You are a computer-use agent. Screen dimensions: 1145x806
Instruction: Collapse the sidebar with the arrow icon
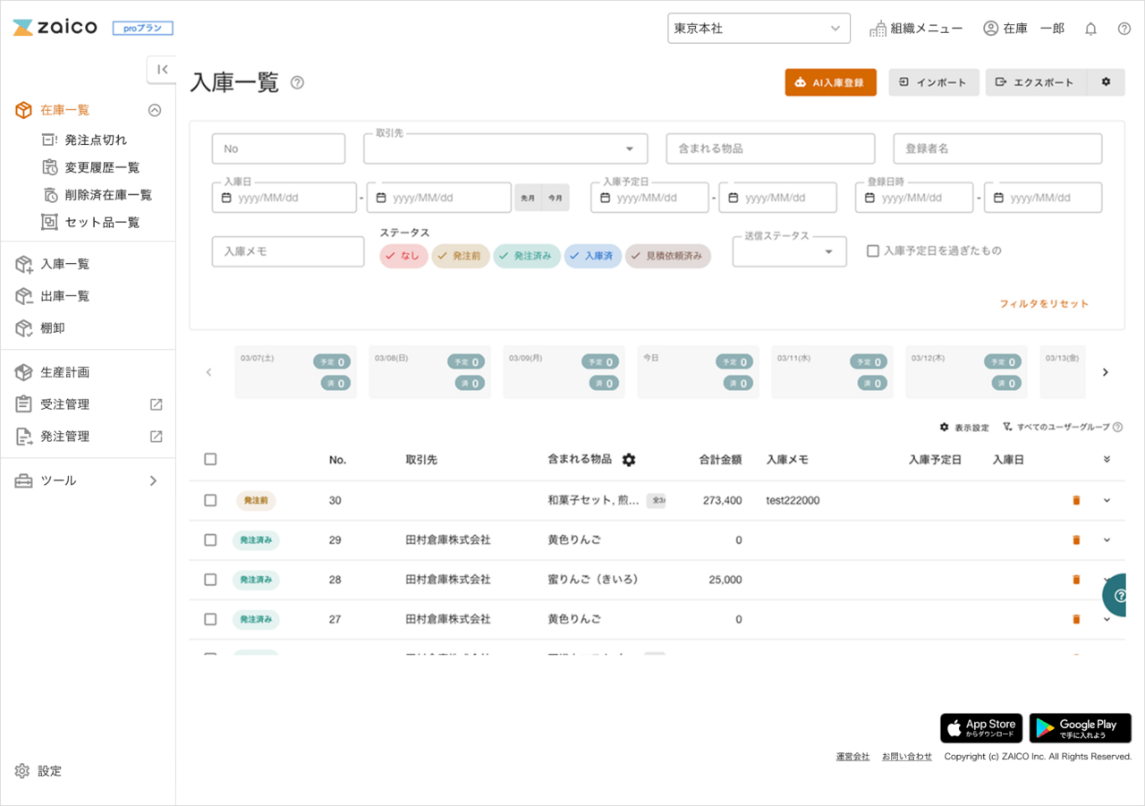162,70
